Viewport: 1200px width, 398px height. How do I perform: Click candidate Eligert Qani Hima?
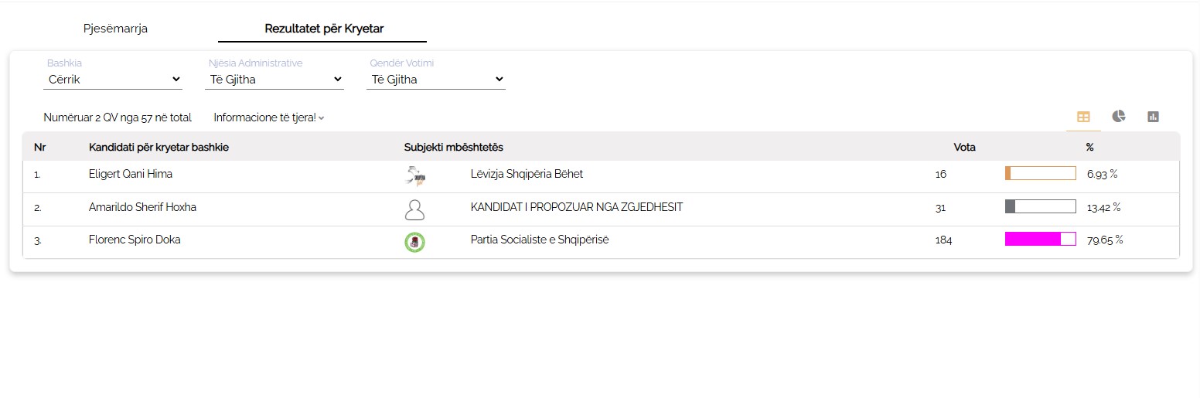click(131, 174)
